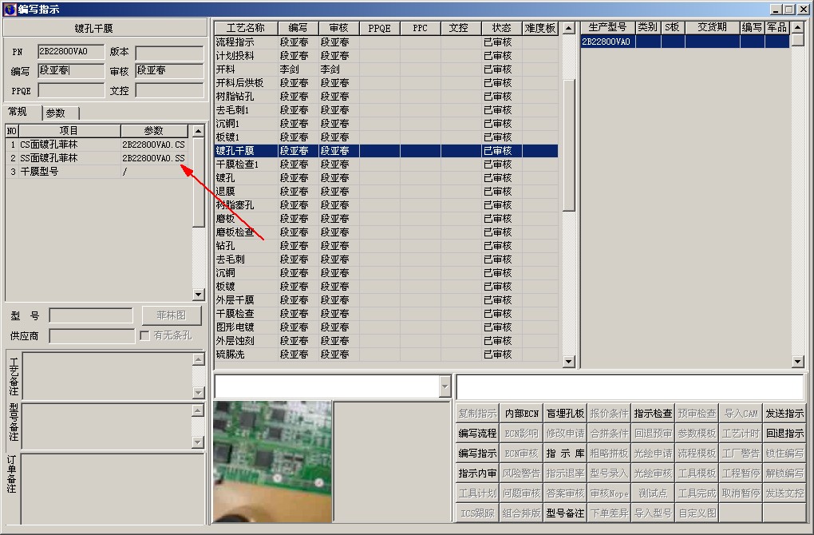Select the 退膜 process row
Viewport: 814px width, 535px height.
[x=386, y=191]
